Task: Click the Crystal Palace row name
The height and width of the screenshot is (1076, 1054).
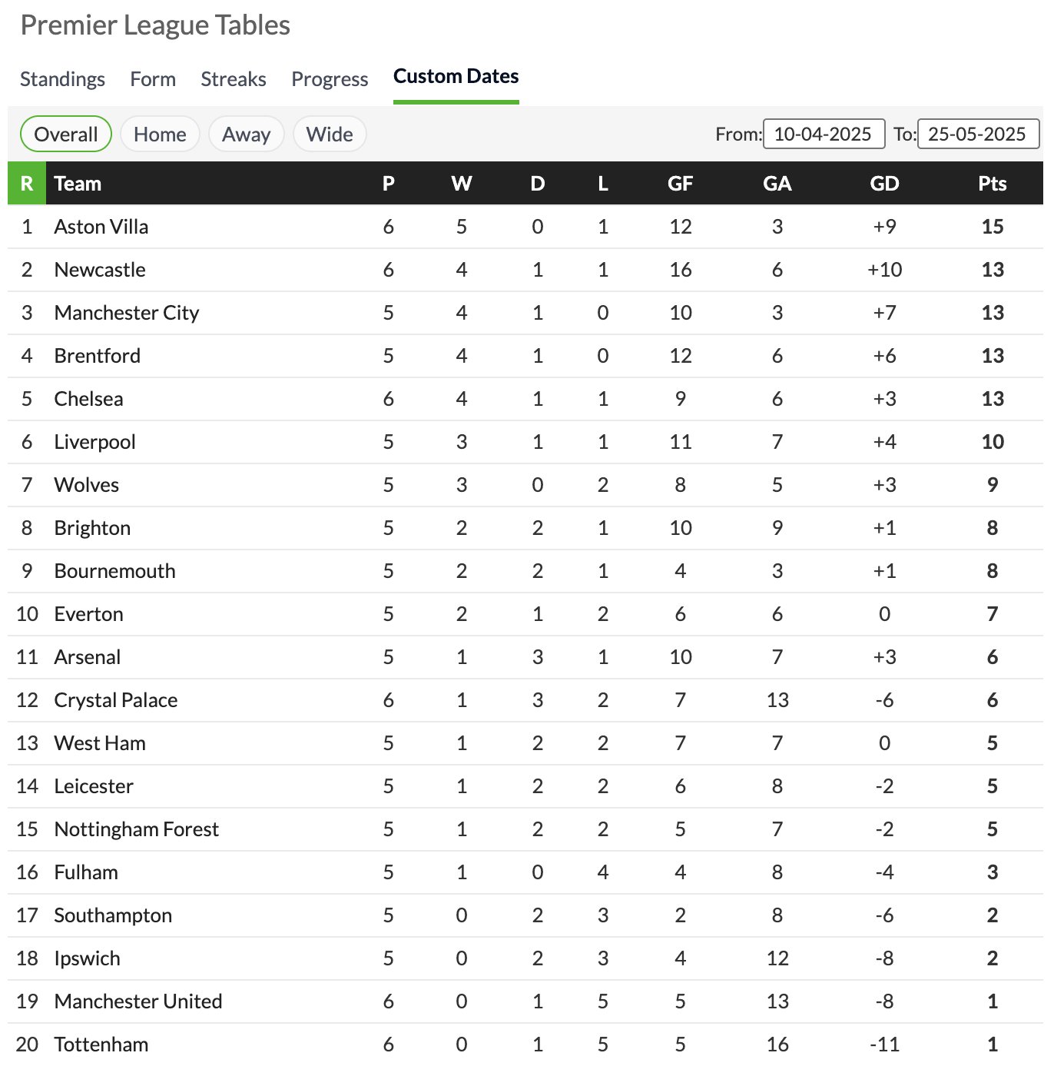Action: click(x=116, y=700)
